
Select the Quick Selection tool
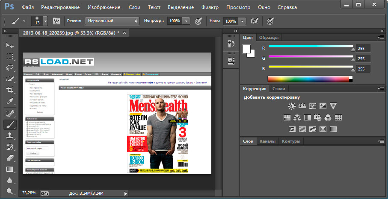[10, 79]
